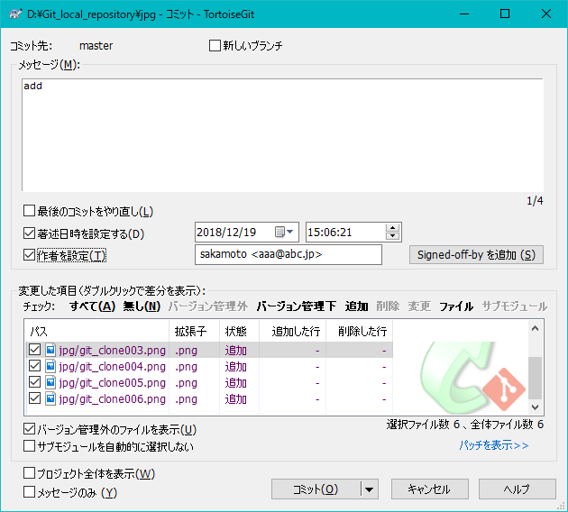Sort list by 拡張子 column header
This screenshot has height=512, width=568.
(x=194, y=331)
